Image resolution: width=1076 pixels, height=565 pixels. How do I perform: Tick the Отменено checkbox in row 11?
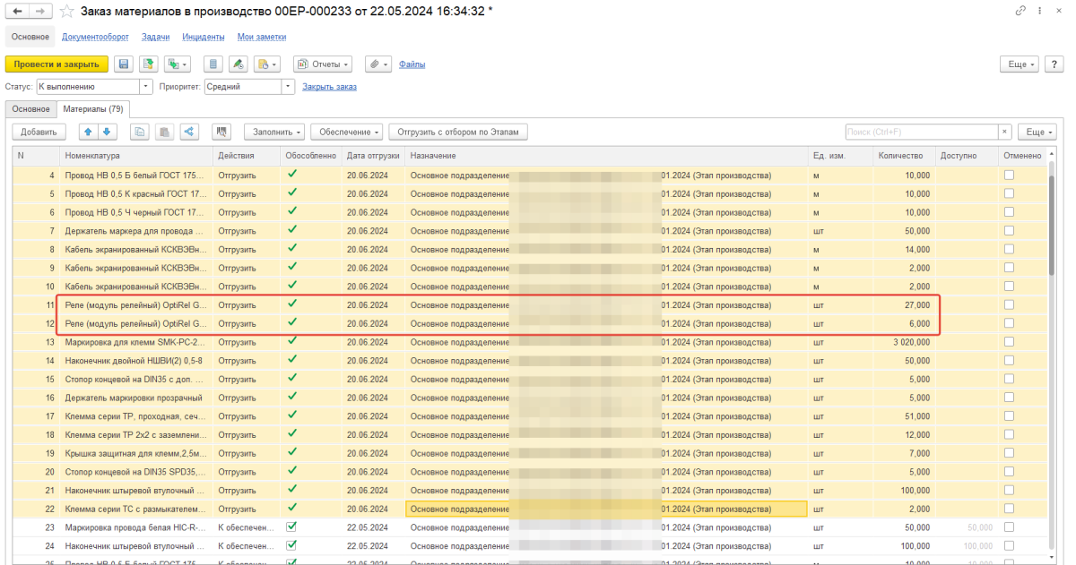(x=1010, y=305)
